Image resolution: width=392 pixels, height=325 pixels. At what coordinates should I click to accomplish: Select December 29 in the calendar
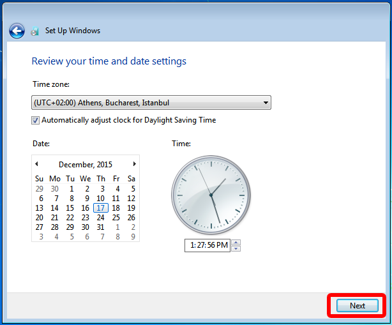70,227
